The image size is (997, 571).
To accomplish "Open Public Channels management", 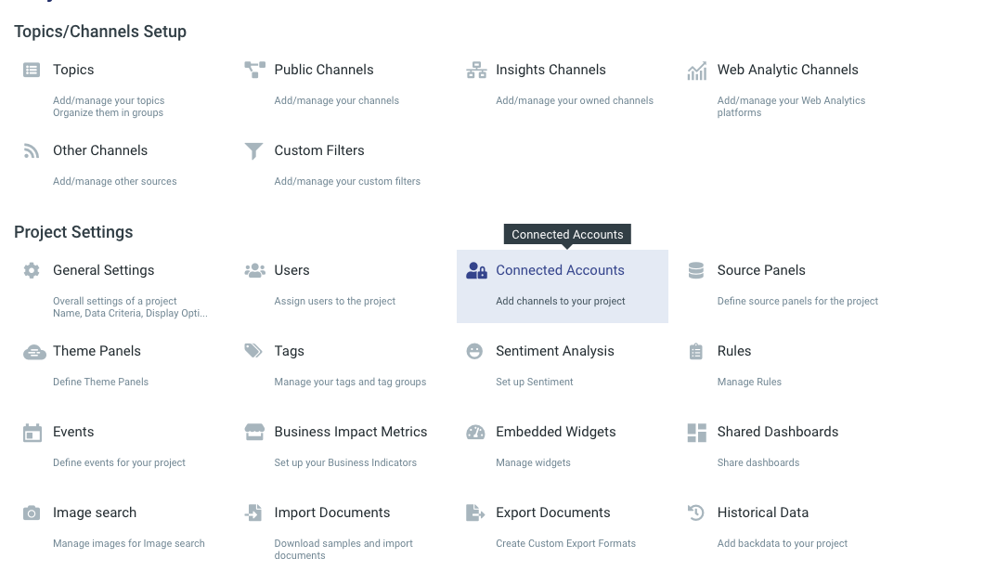I will 324,70.
